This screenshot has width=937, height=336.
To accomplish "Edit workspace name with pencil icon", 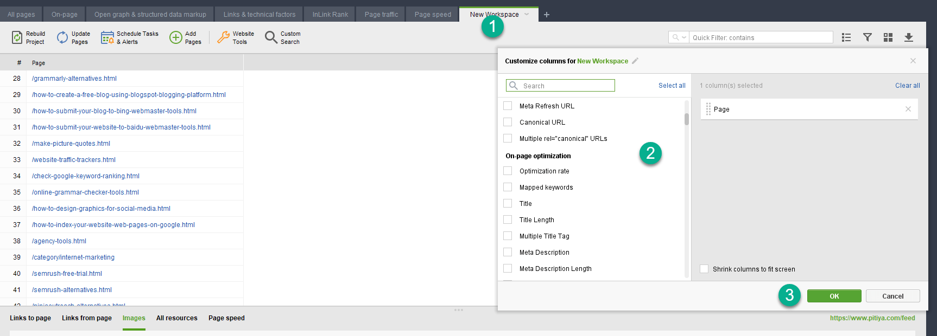I will point(635,61).
